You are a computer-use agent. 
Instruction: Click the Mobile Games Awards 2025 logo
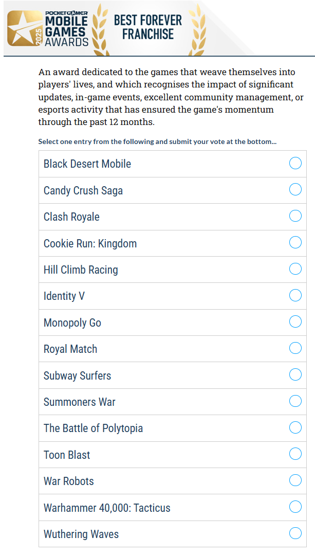tap(48, 28)
